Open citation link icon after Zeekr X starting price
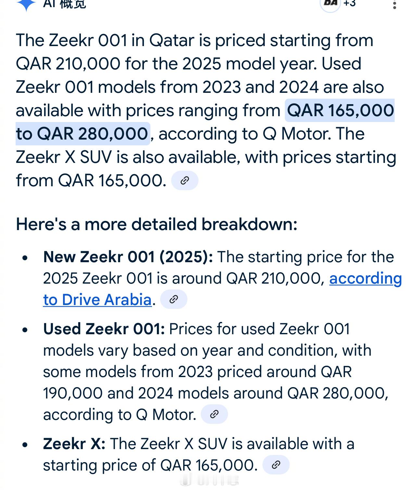 pos(276,465)
